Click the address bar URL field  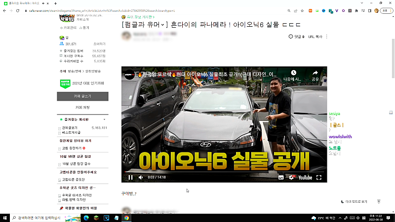(102, 11)
